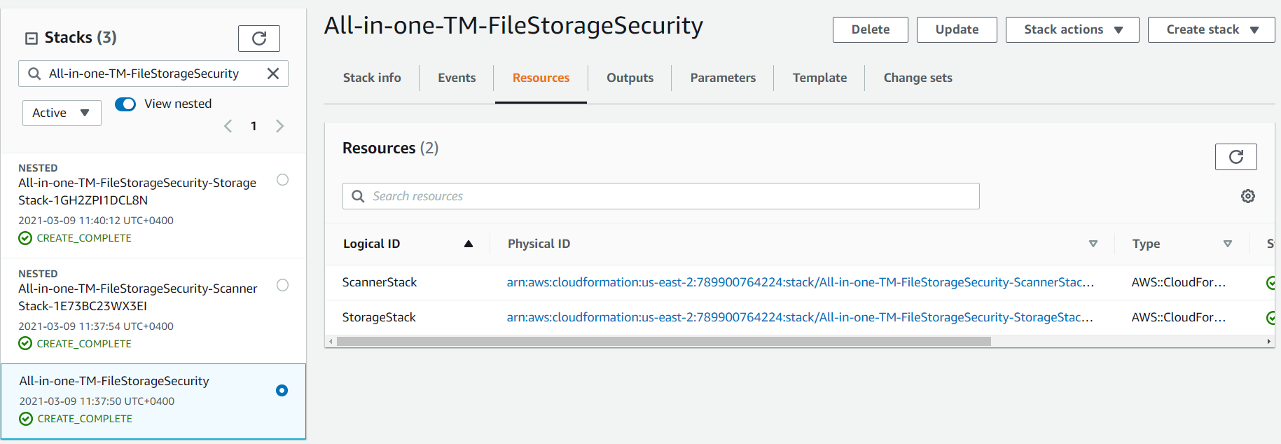
Task: Filter Physical ID column arrow
Action: [1093, 244]
